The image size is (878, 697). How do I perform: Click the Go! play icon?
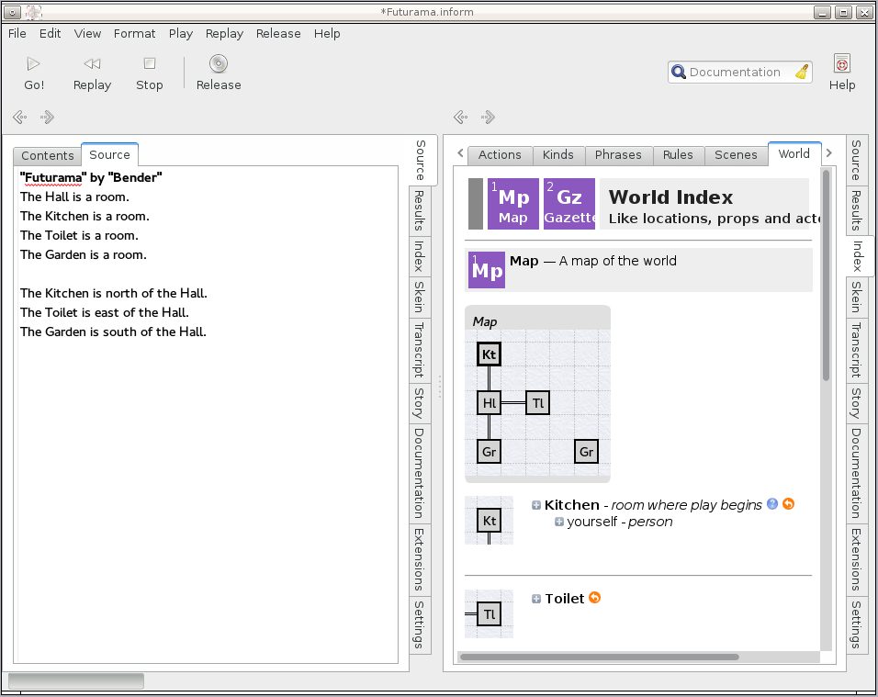pyautogui.click(x=34, y=63)
